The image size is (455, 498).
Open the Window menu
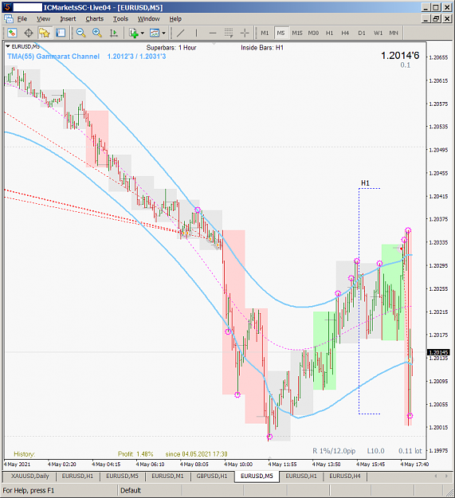pyautogui.click(x=148, y=19)
